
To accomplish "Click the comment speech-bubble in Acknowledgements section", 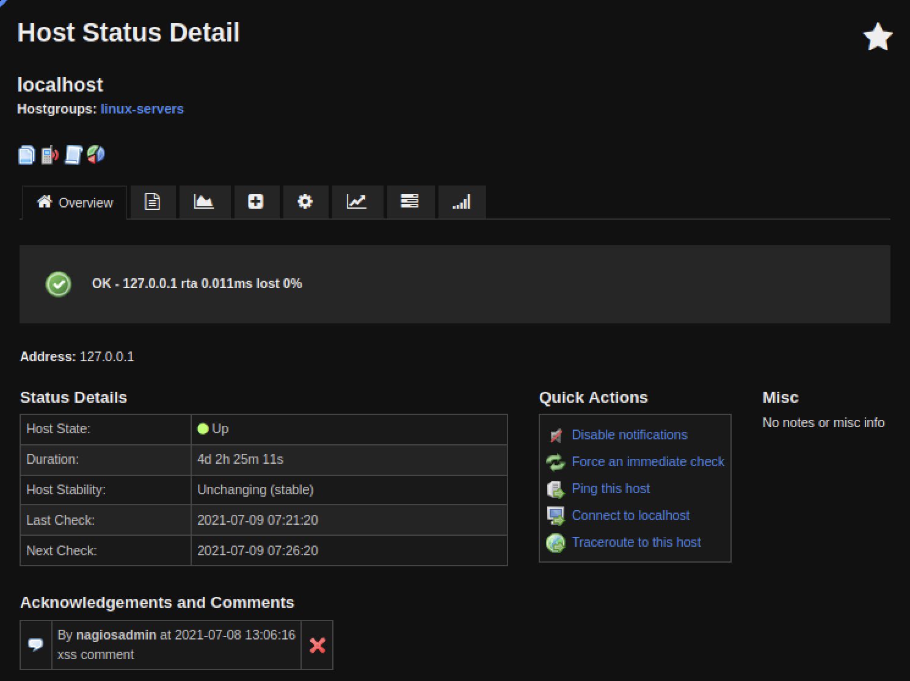I will coord(35,644).
